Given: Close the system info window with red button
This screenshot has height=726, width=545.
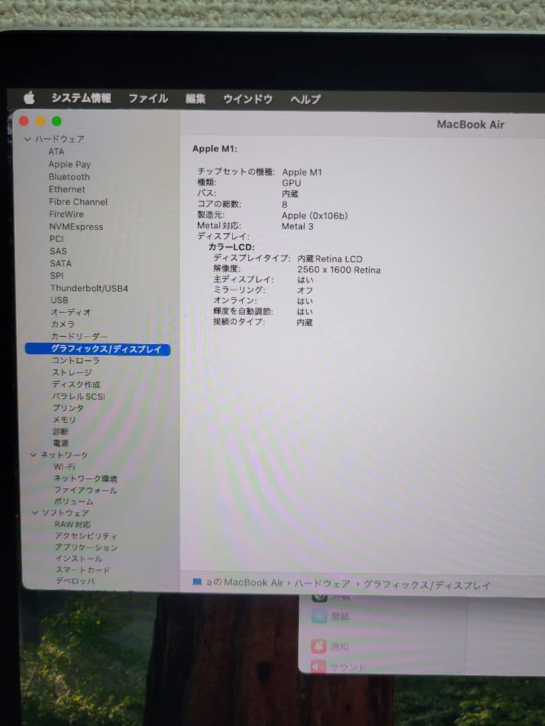Looking at the screenshot, I should coord(24,121).
